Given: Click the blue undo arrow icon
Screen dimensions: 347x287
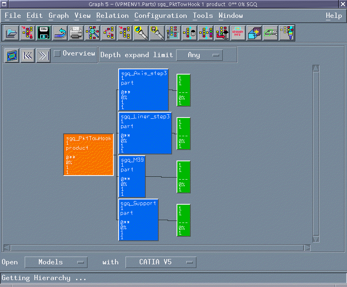Looking at the screenshot, I should (x=60, y=33).
